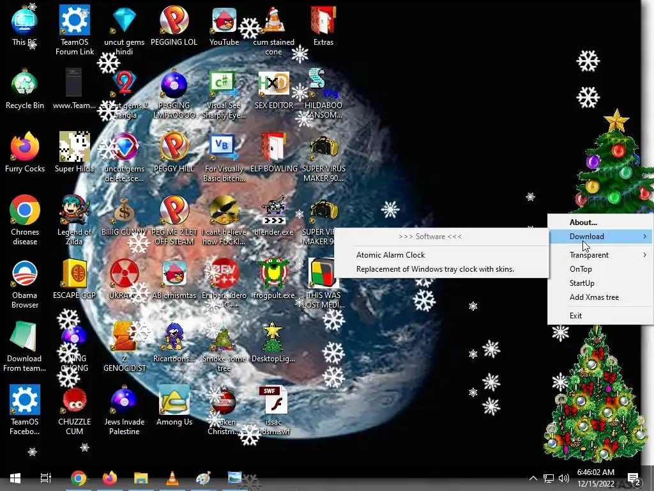Select the Extras desktop shortcut

click(323, 26)
